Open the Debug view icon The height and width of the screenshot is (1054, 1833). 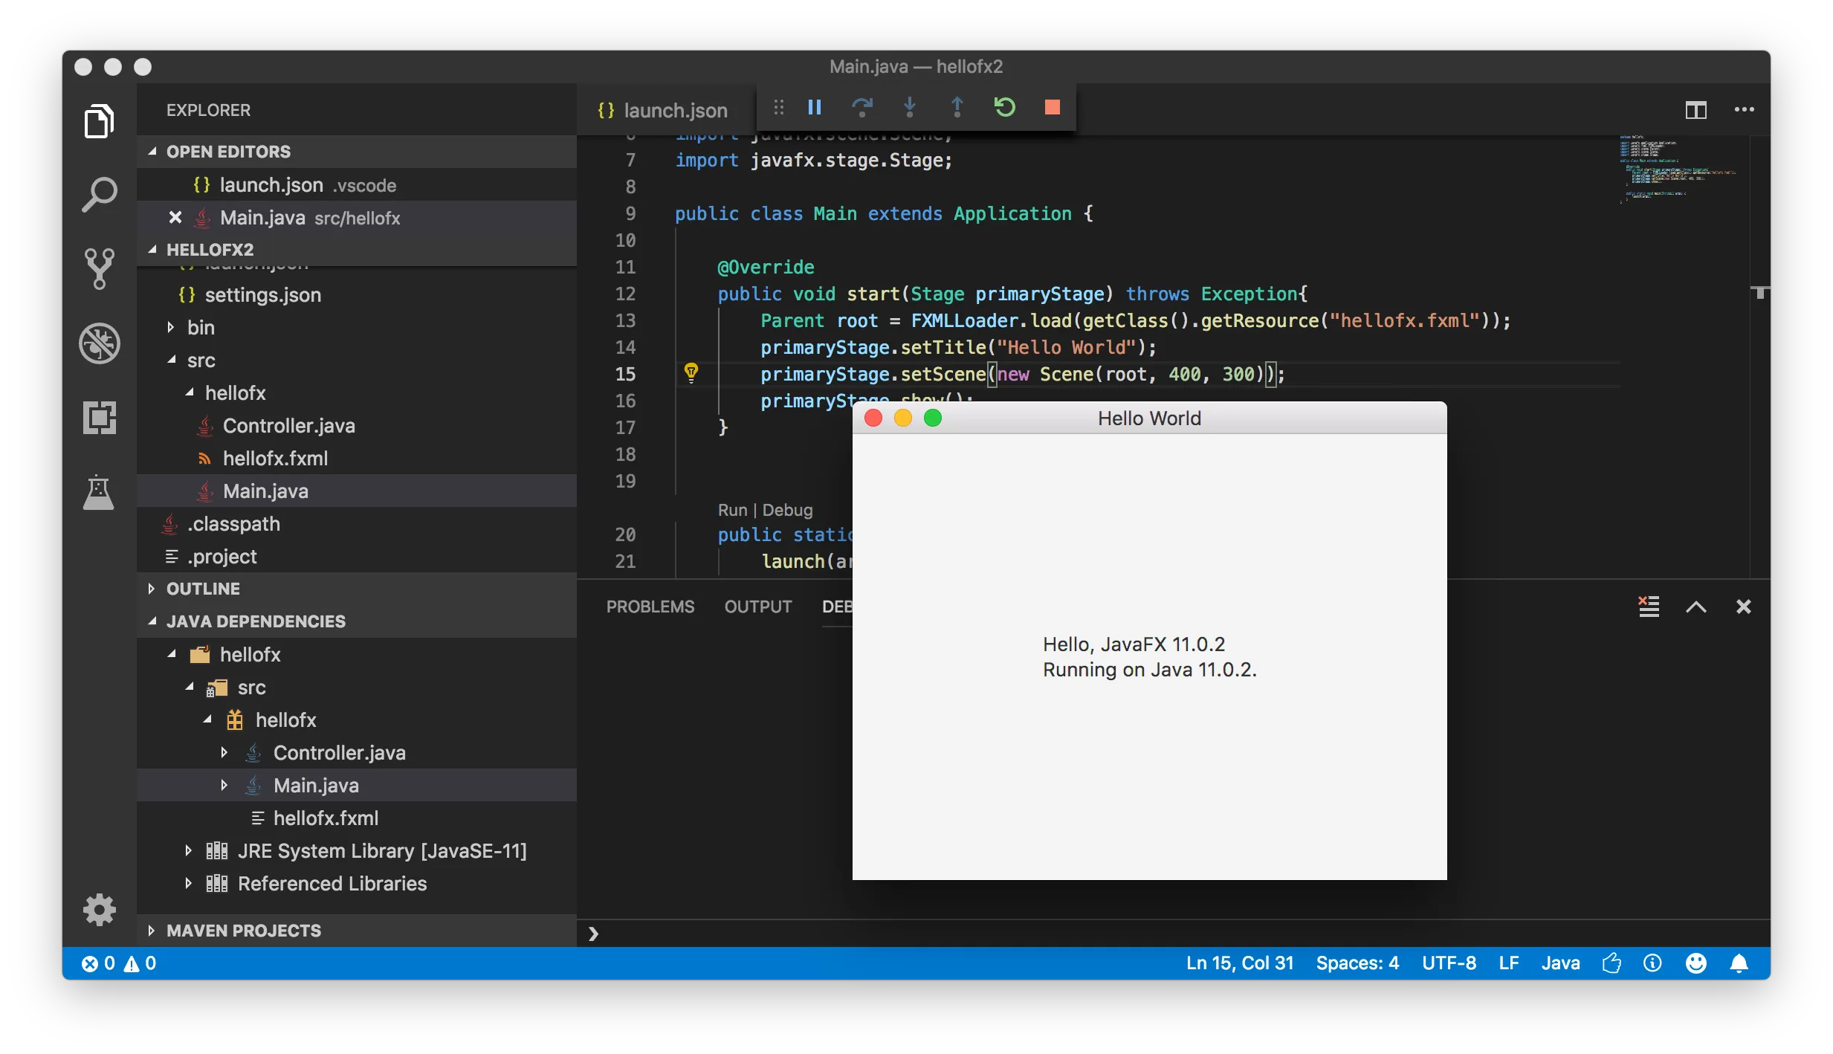(99, 343)
